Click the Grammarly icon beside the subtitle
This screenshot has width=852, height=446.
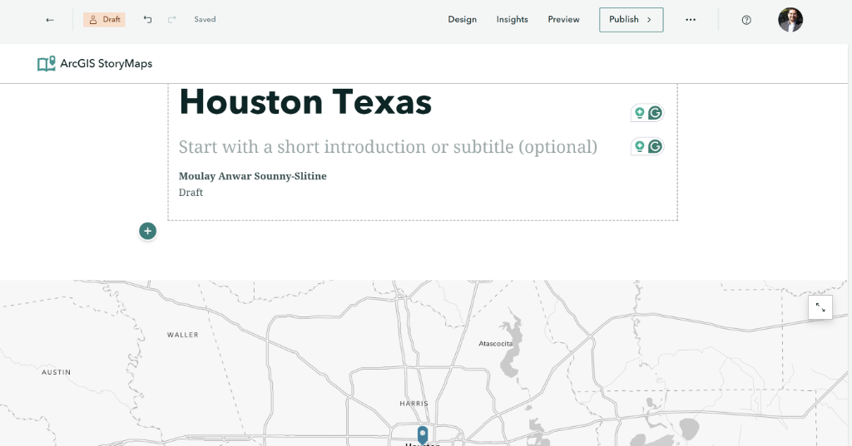click(656, 146)
